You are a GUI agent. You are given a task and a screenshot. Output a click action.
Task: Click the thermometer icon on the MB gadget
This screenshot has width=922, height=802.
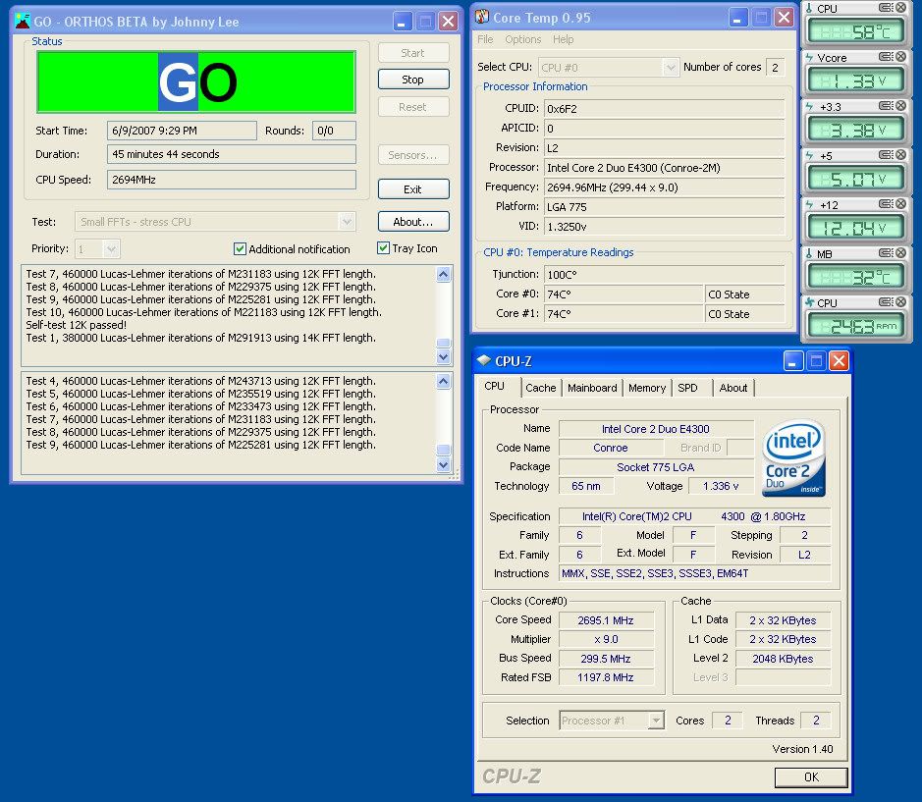click(x=809, y=253)
